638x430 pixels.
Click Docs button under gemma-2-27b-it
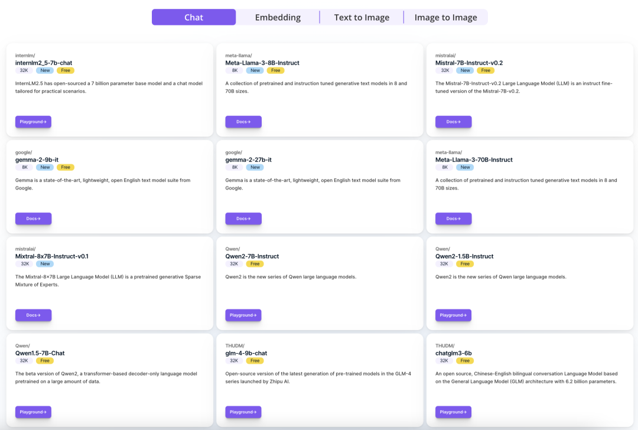point(243,219)
